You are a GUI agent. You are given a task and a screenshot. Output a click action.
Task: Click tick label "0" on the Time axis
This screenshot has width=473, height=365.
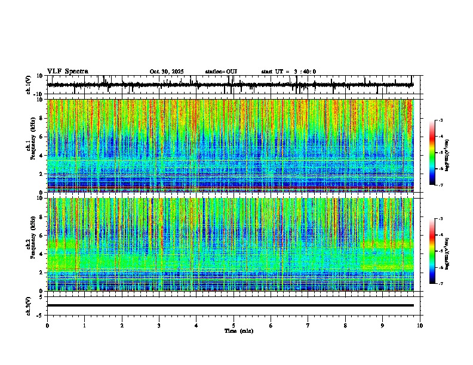(x=47, y=326)
